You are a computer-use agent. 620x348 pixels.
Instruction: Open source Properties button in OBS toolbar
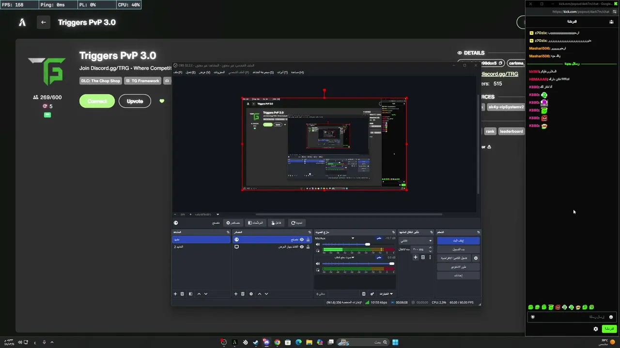[233, 223]
